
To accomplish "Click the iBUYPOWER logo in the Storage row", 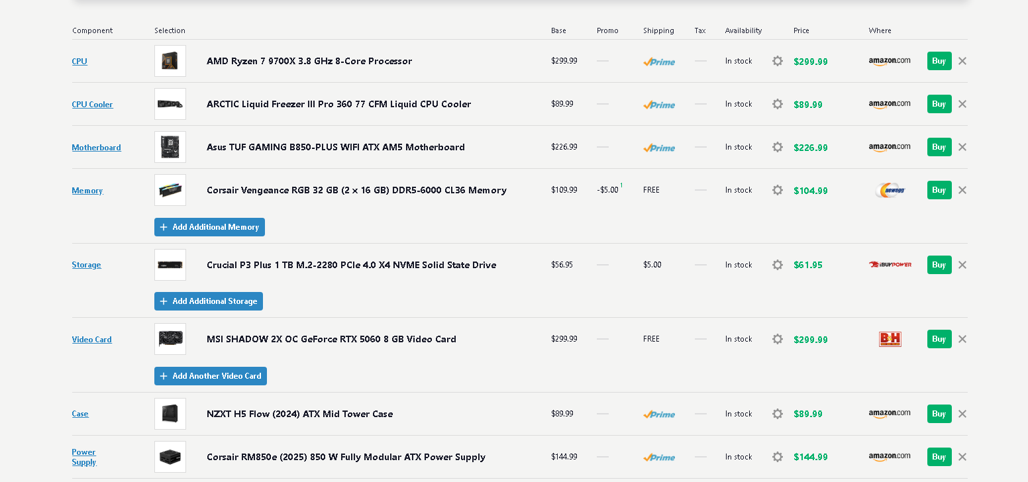I will pyautogui.click(x=890, y=265).
